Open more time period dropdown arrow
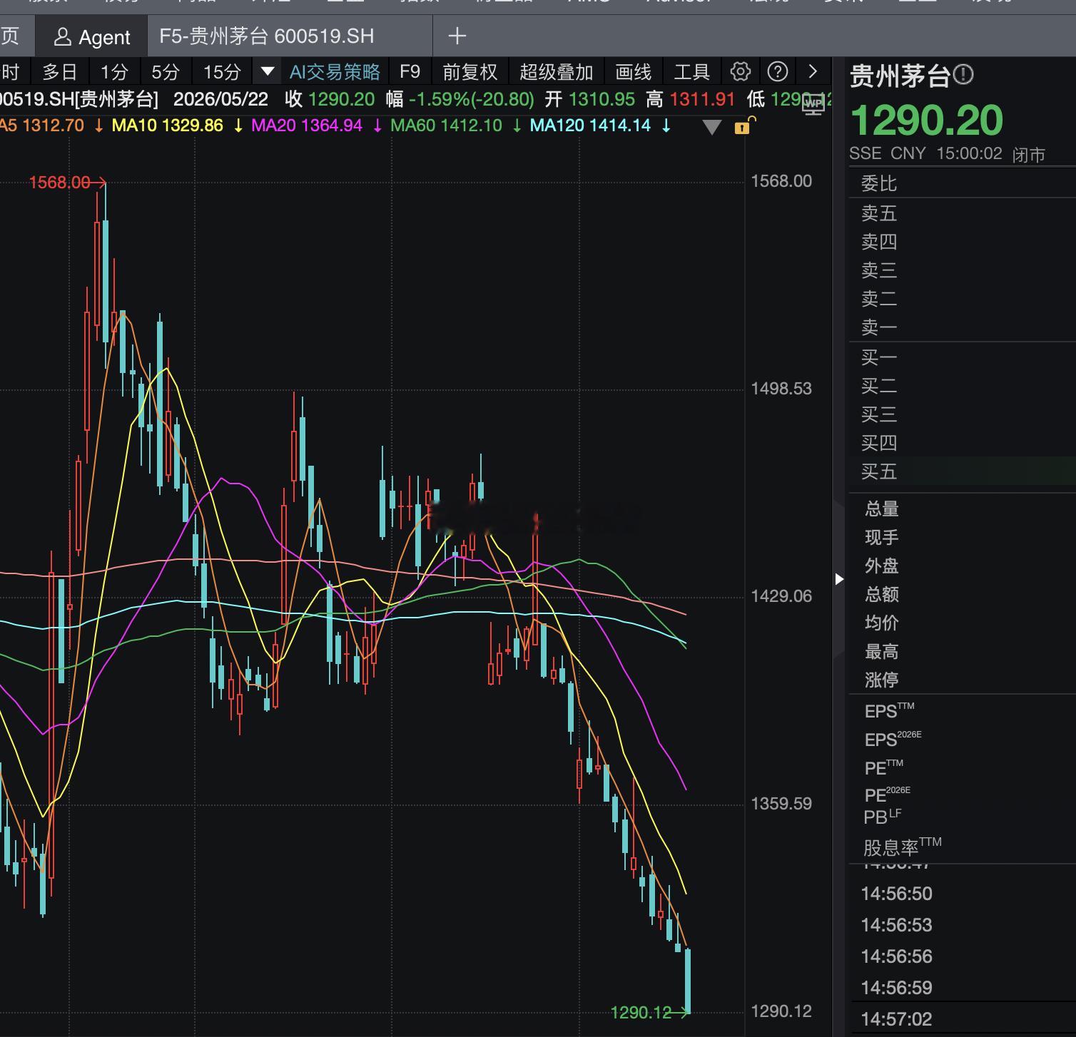 268,71
